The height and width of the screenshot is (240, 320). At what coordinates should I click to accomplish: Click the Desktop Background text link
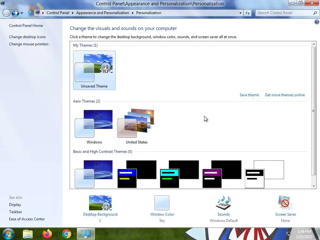coord(100,214)
